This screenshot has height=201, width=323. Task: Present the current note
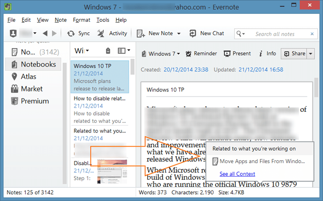point(237,54)
